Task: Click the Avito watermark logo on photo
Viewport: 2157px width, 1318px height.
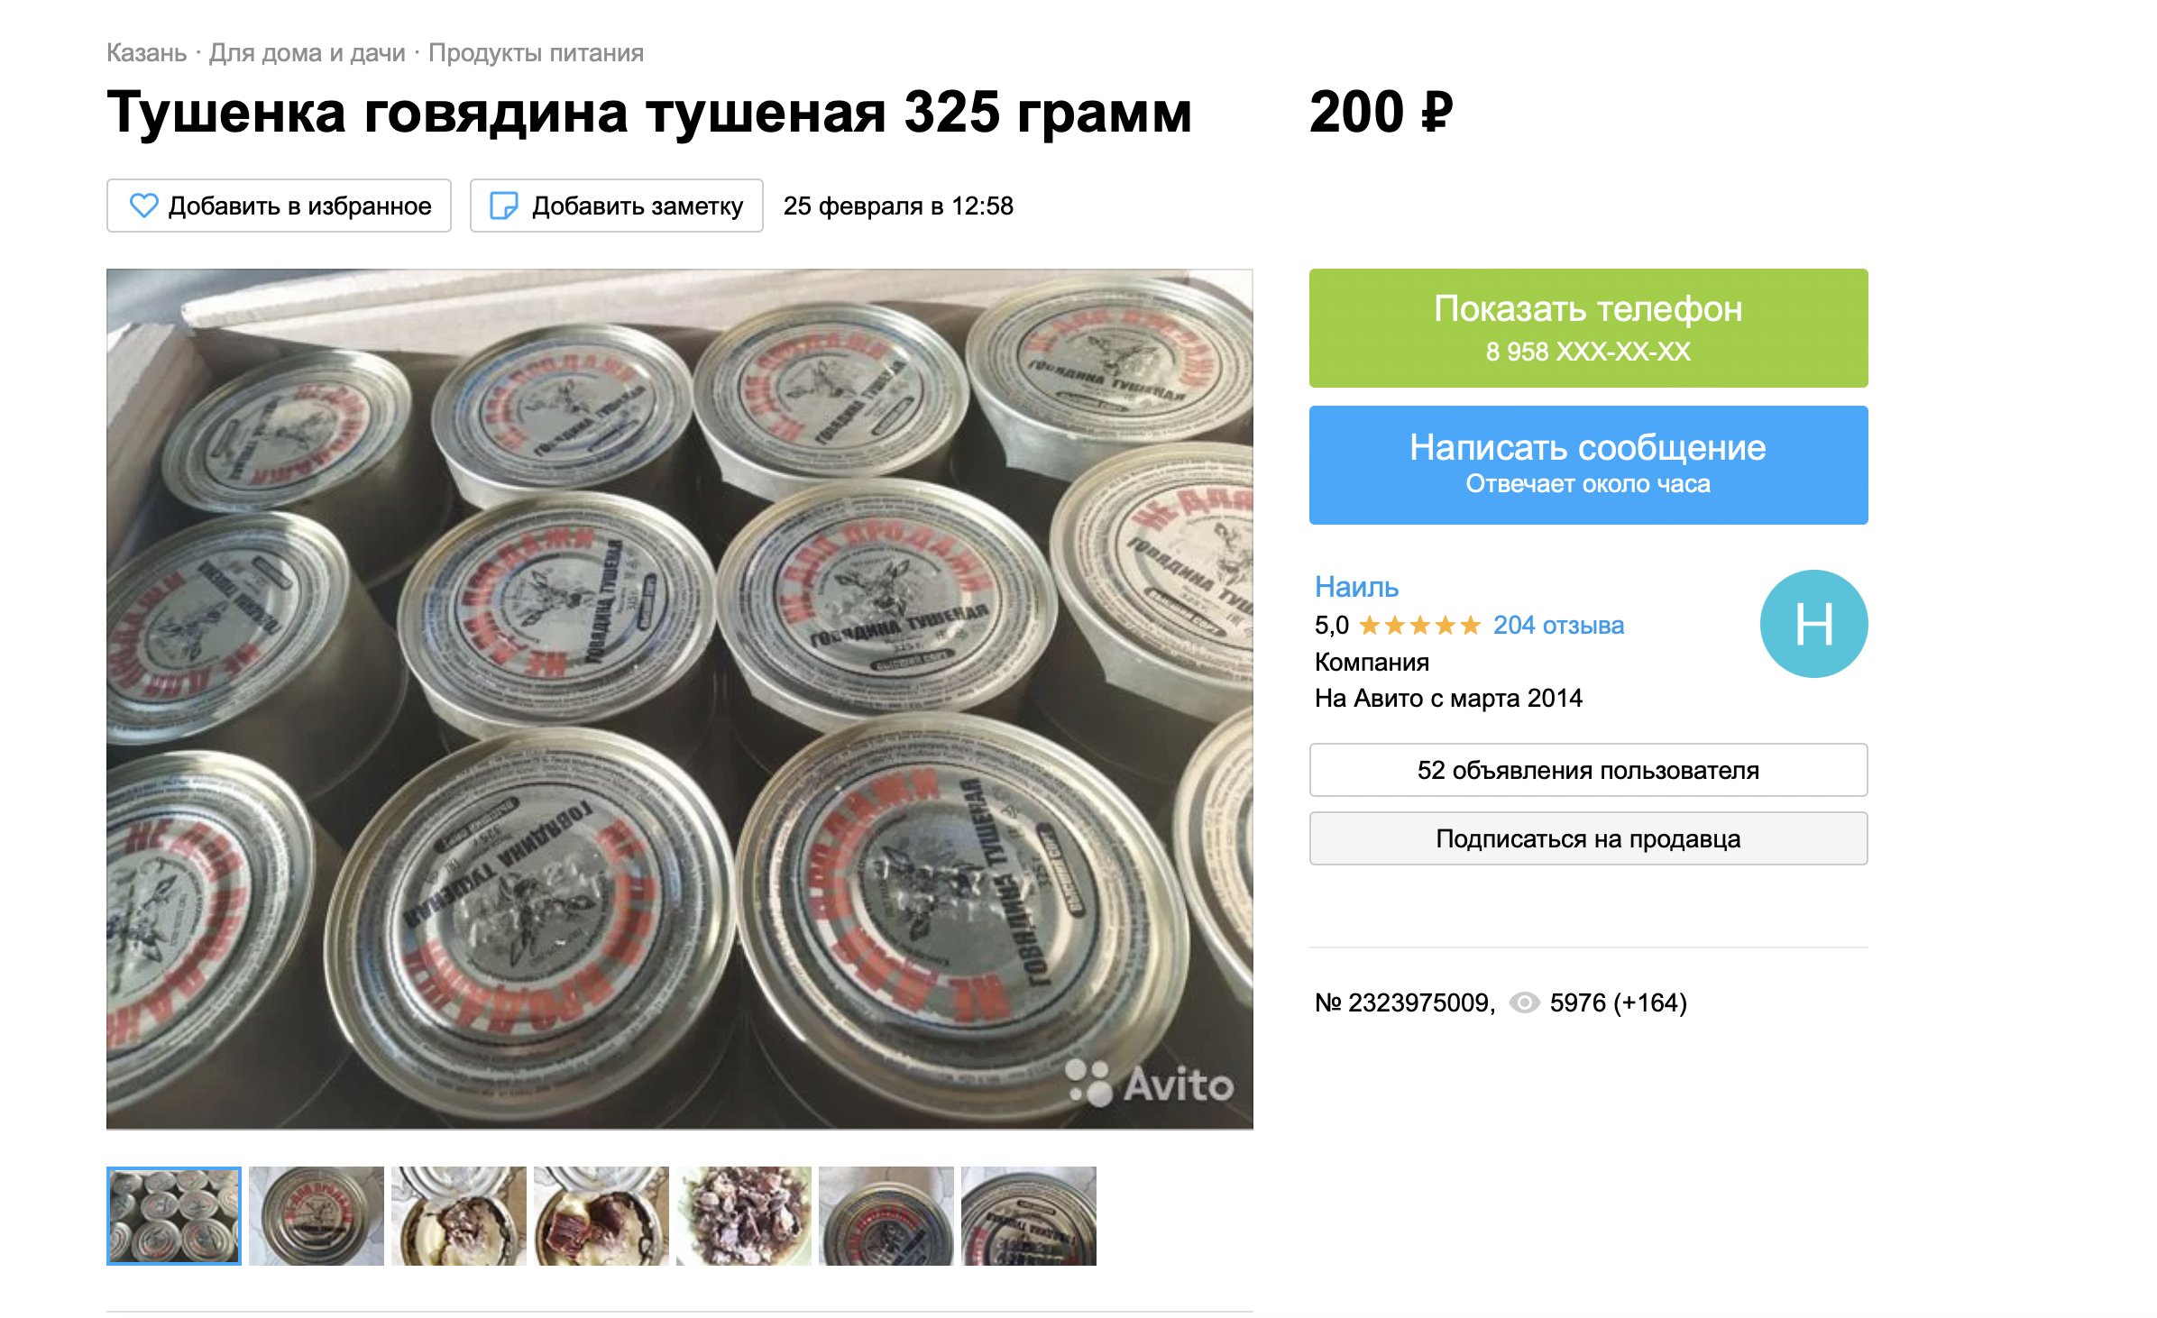Action: point(1149,1083)
